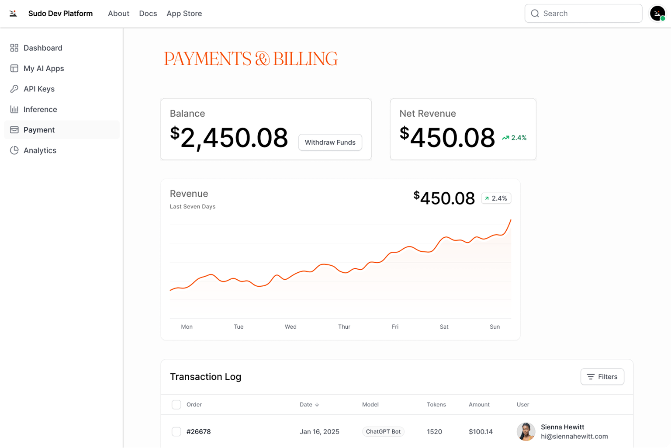Click the Tokens column header
Screen dimensions: 671x448
[x=436, y=405]
